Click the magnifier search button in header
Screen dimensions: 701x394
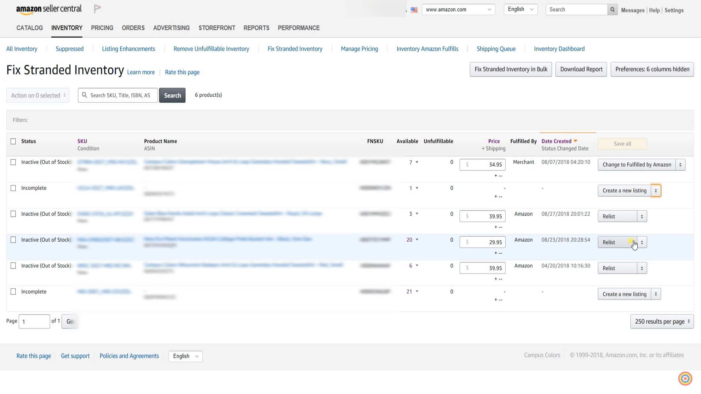[612, 10]
